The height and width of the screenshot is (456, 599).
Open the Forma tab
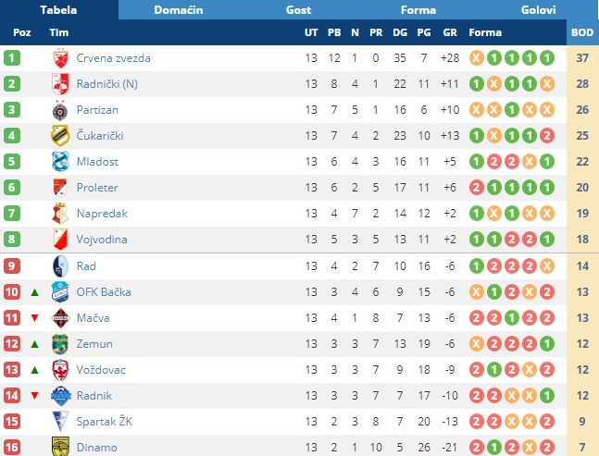tap(418, 10)
